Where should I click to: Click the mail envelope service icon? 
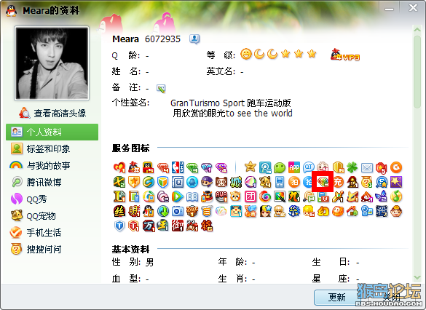coord(367,168)
